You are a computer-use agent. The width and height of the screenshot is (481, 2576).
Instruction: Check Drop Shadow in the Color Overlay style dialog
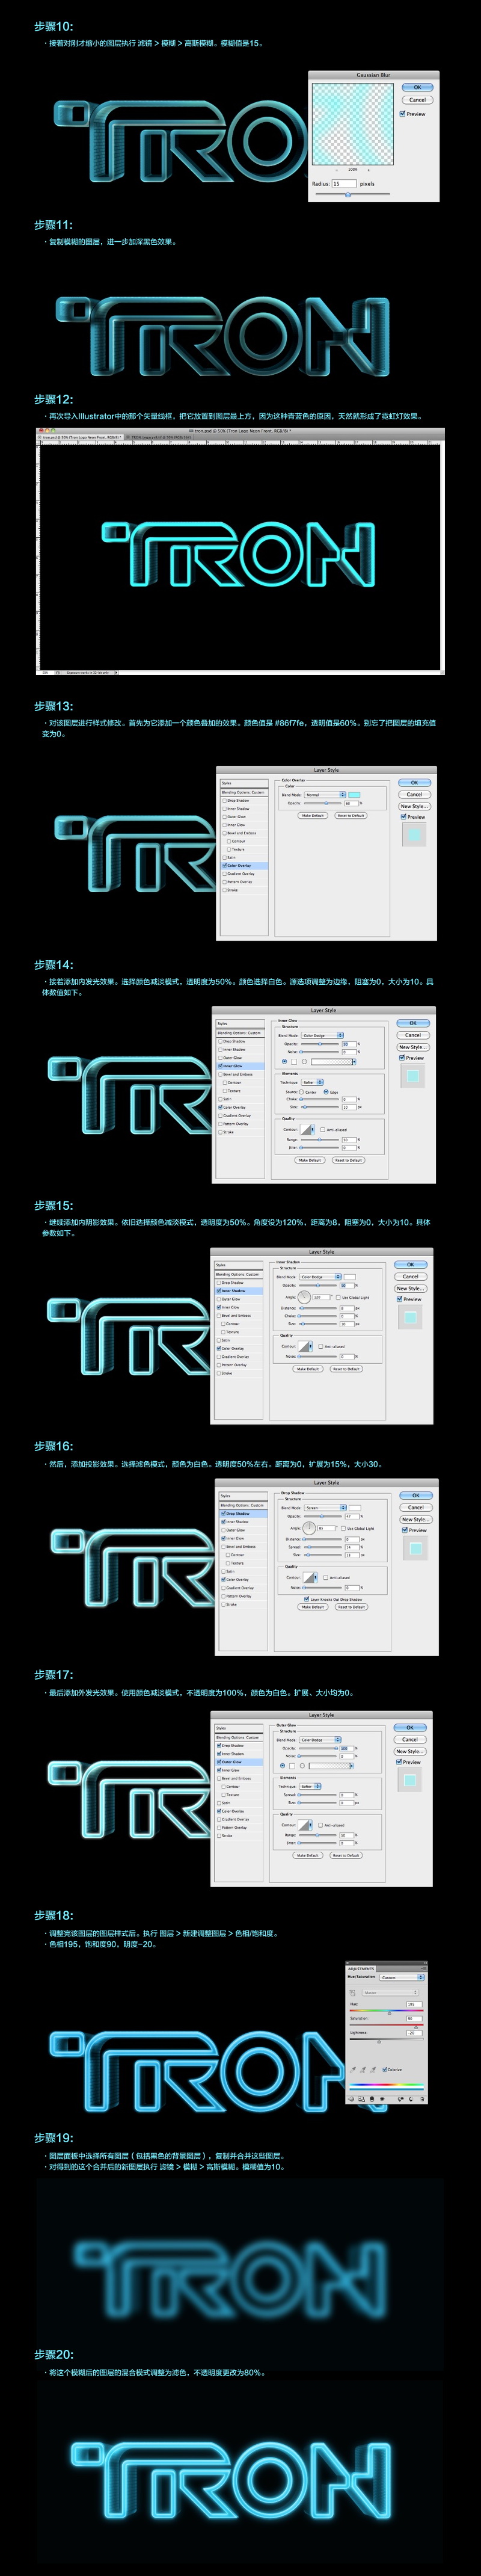pyautogui.click(x=224, y=801)
